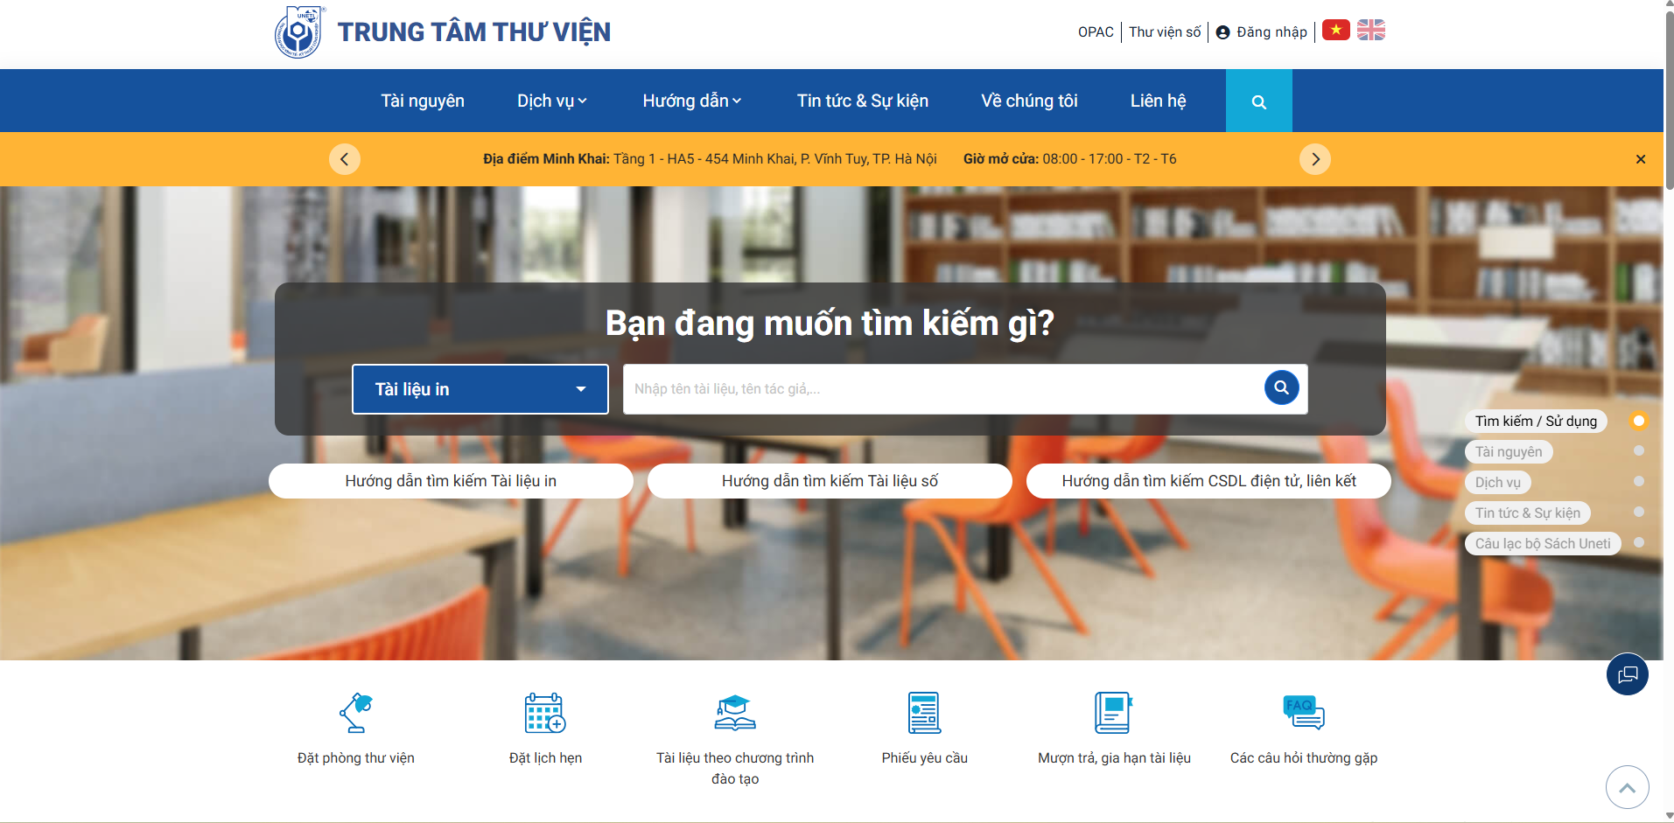The height and width of the screenshot is (823, 1674).
Task: Open Phiếu yêu cầu form icon
Action: point(924,713)
